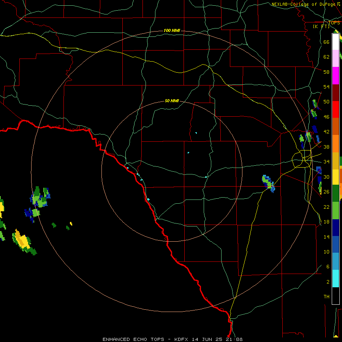
Task: Click the NEXLAB-College of DuPage label
Action: click(306, 4)
